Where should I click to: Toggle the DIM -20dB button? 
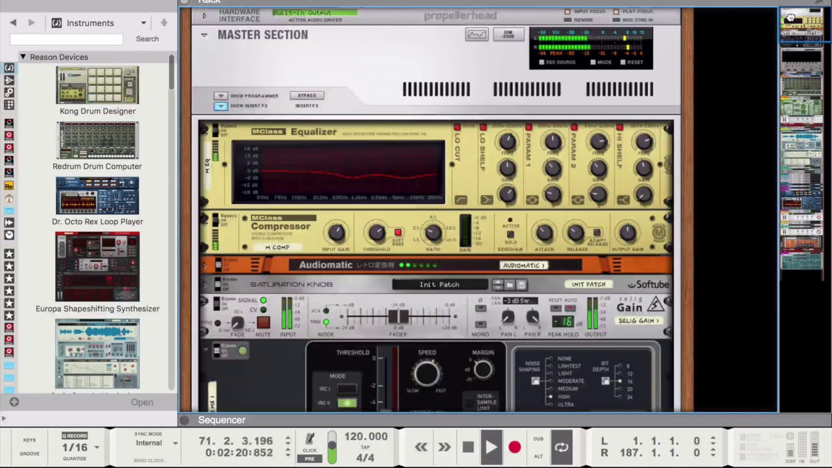click(x=508, y=34)
